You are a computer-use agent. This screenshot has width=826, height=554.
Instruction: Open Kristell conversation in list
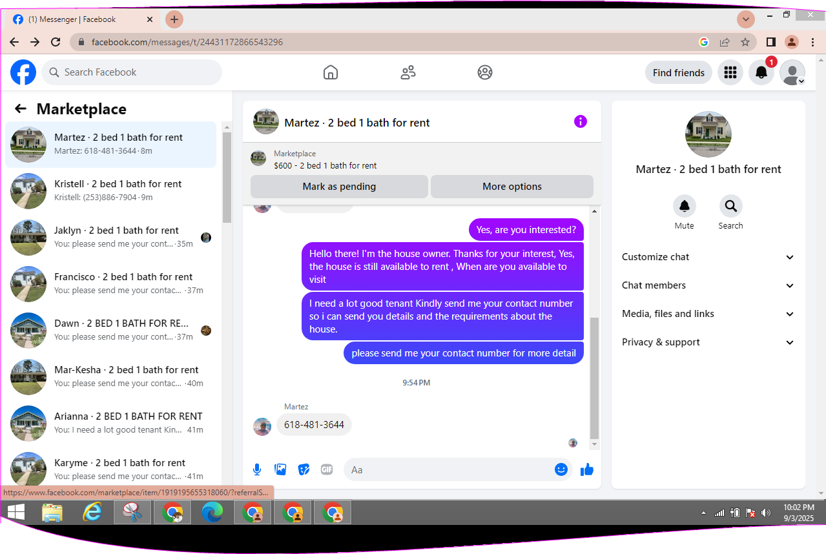111,190
